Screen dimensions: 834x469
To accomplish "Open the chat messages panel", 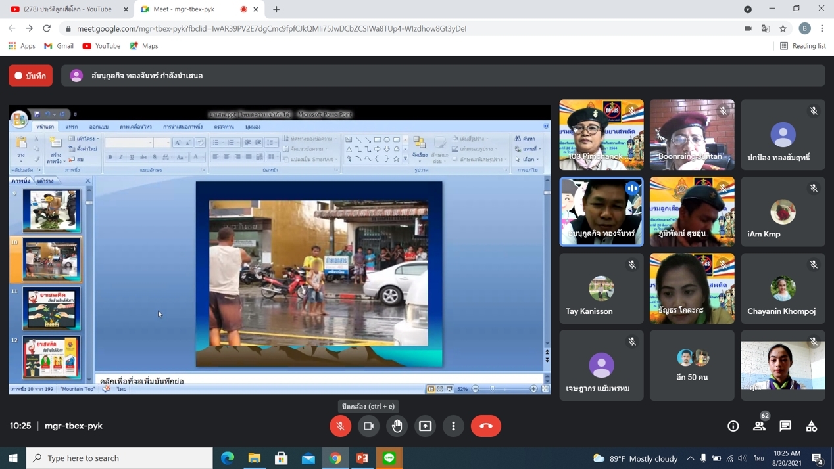I will click(x=785, y=426).
